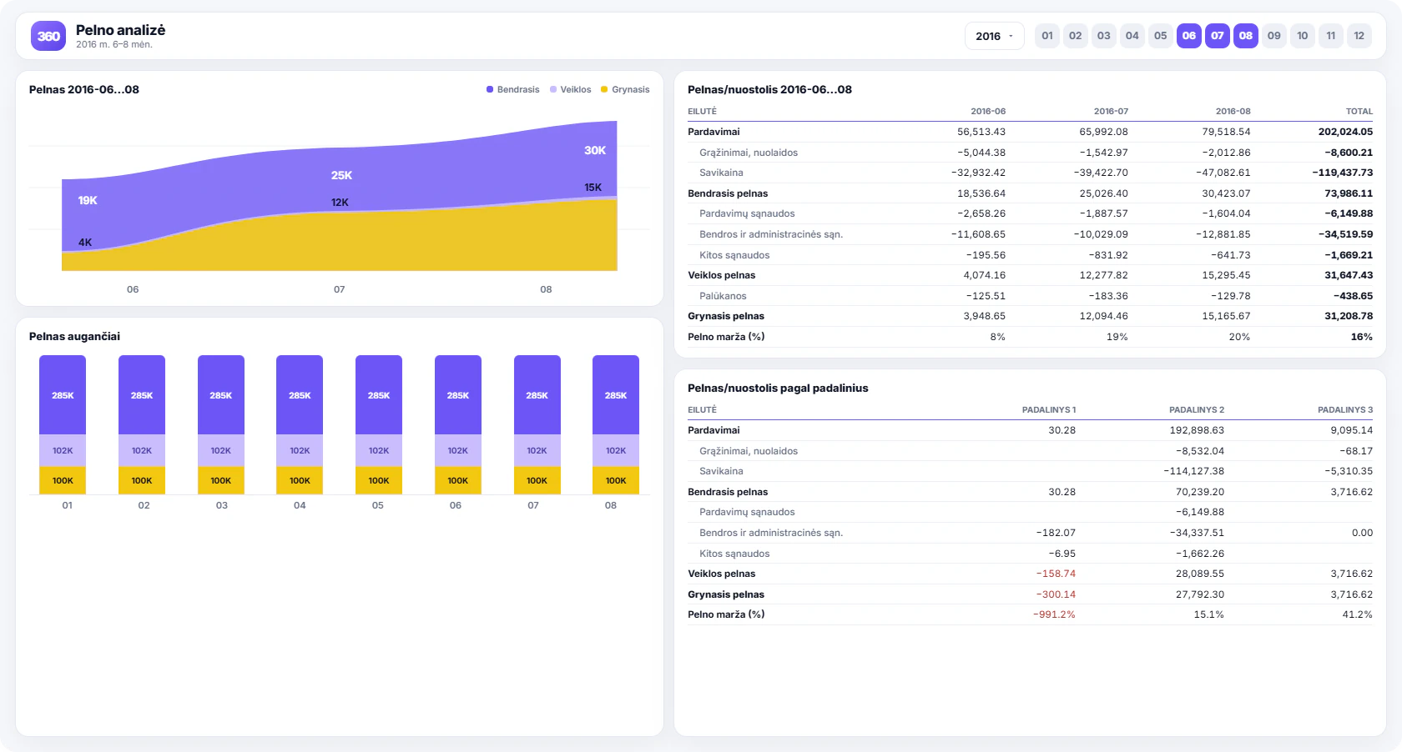The height and width of the screenshot is (752, 1402).
Task: Deselect month 07 filter
Action: [1218, 36]
